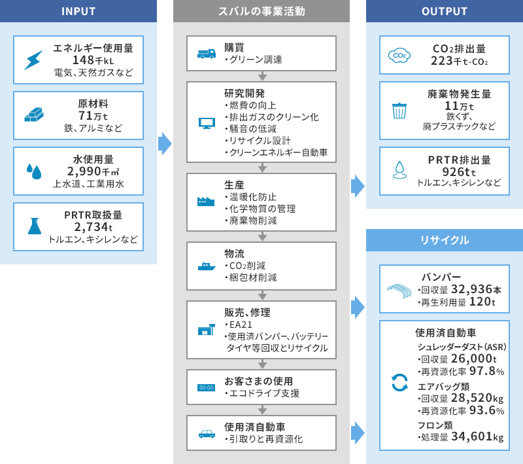Image resolution: width=523 pixels, height=464 pixels.
Task: Click the 梱包材削減 bullet
Action: tap(250, 277)
